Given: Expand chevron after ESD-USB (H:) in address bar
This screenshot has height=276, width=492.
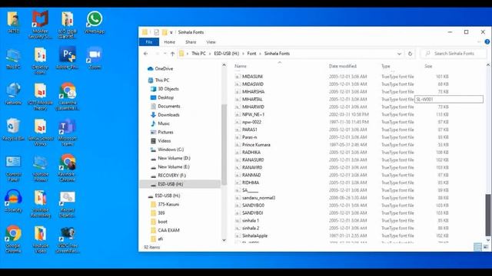Looking at the screenshot, I should tap(243, 54).
